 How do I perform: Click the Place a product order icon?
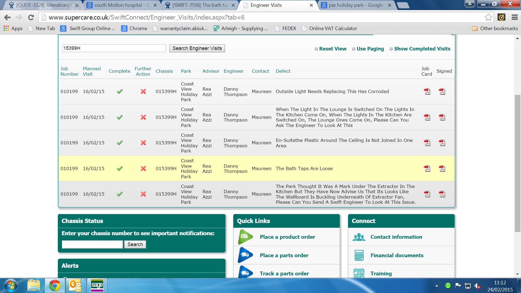(x=245, y=237)
